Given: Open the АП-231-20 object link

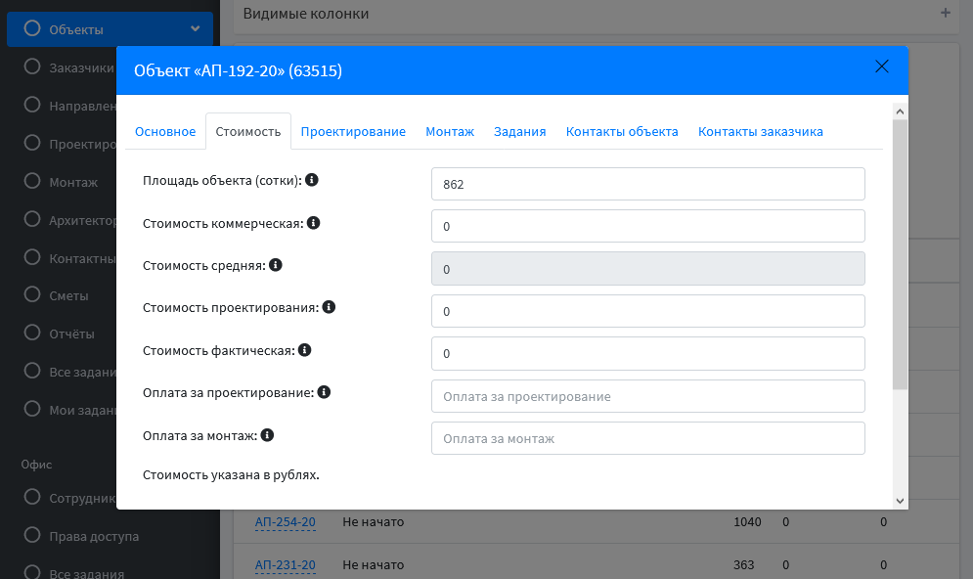Looking at the screenshot, I should click(285, 564).
